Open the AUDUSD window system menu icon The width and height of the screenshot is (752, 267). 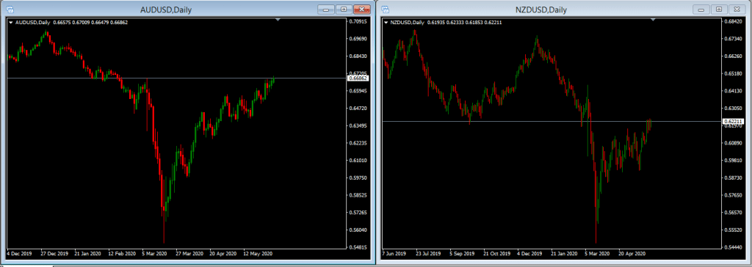tap(10, 9)
